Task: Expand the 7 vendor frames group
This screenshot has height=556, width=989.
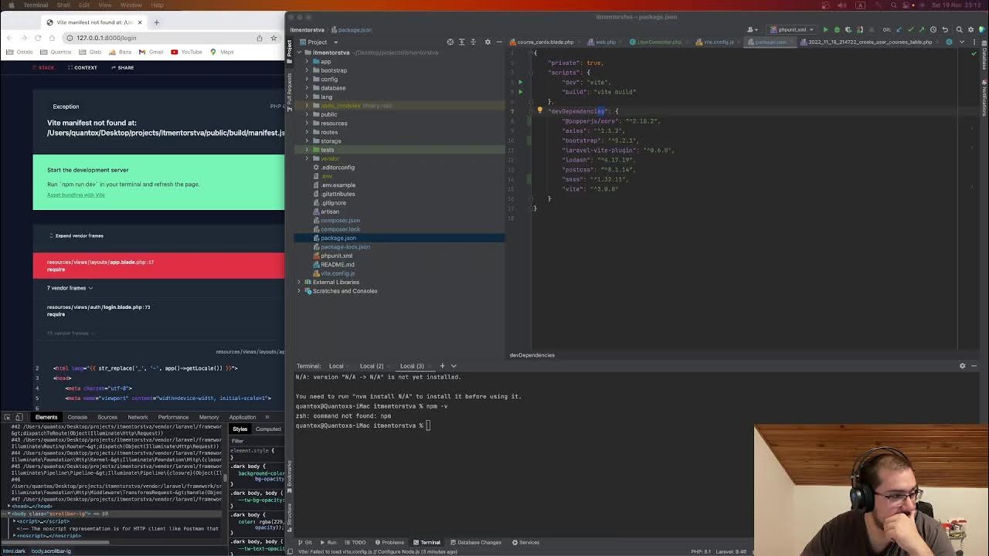Action: (x=70, y=288)
